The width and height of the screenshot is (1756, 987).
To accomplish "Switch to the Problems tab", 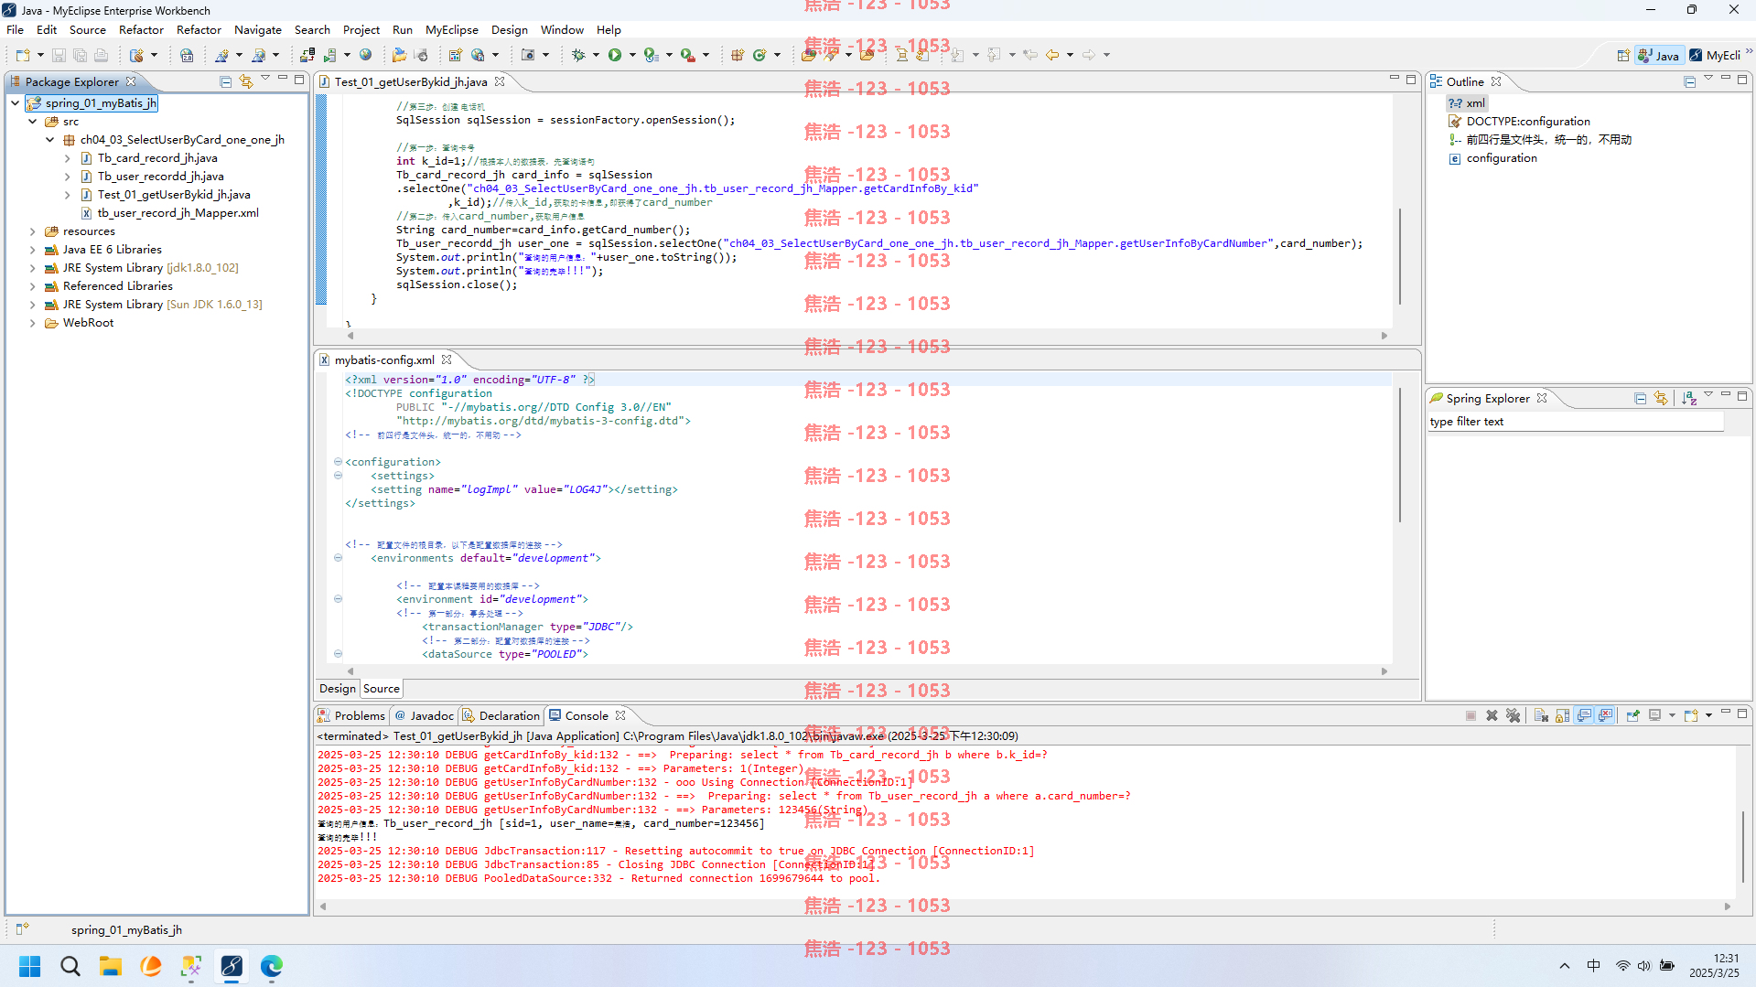I will pyautogui.click(x=351, y=715).
